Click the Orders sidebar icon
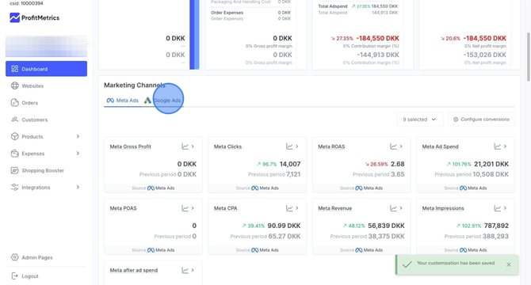Viewport: 531px width, 285px height. pyautogui.click(x=14, y=102)
